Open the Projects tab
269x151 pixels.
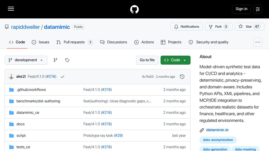(x=171, y=42)
